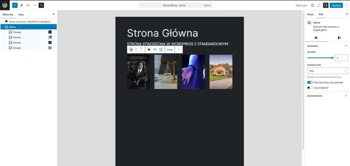Viewport: 350px width, 166px height.
Task: Open the block alignment toolbar icon
Action: 149,50
